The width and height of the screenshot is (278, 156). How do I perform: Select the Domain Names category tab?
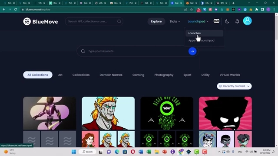[x=111, y=75]
